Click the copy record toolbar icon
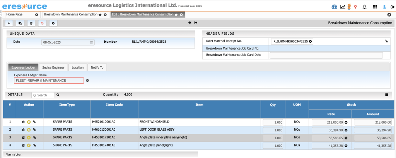The image size is (396, 158). coord(20,23)
